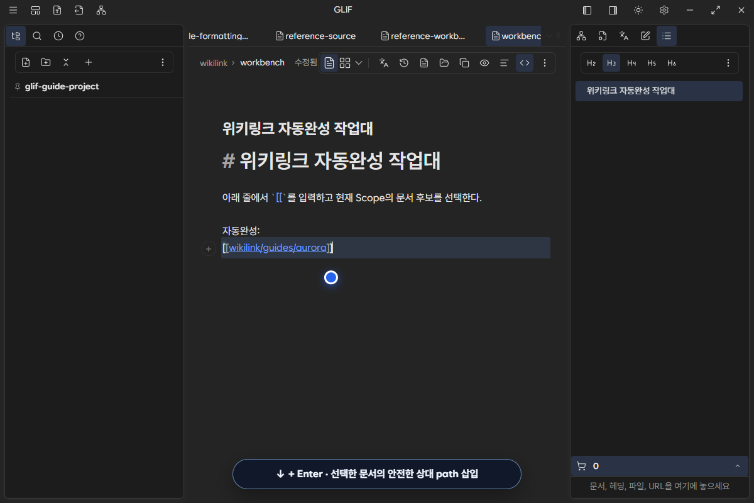The width and height of the screenshot is (754, 503).
Task: Open the recent history clock tab in sidebar
Action: (58, 36)
